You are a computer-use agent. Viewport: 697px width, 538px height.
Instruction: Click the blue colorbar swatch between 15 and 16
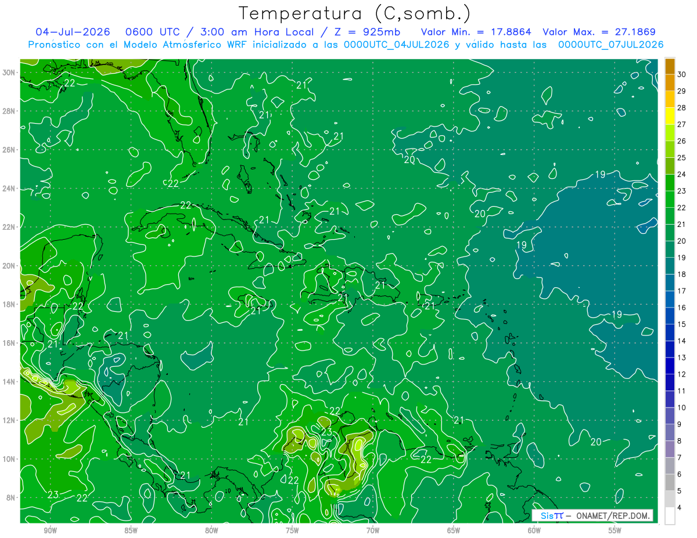[670, 316]
